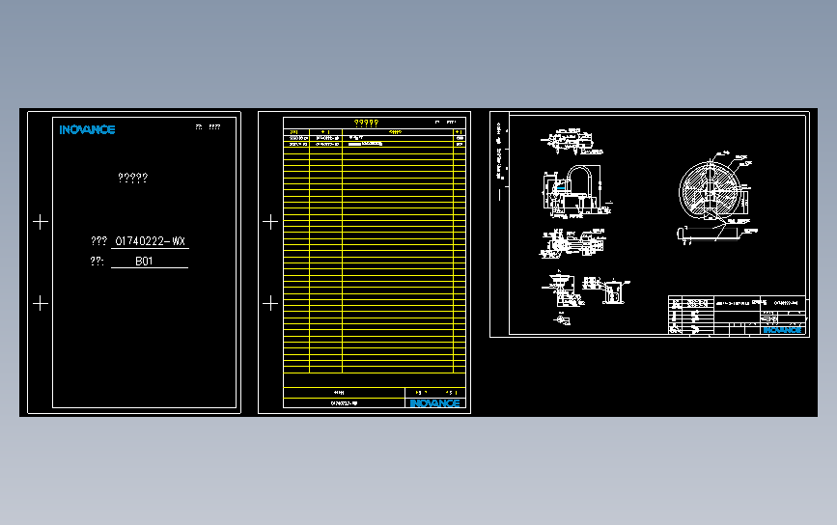Click the INOVANCE logo on the cover sheet
This screenshot has width=837, height=525.
[87, 129]
